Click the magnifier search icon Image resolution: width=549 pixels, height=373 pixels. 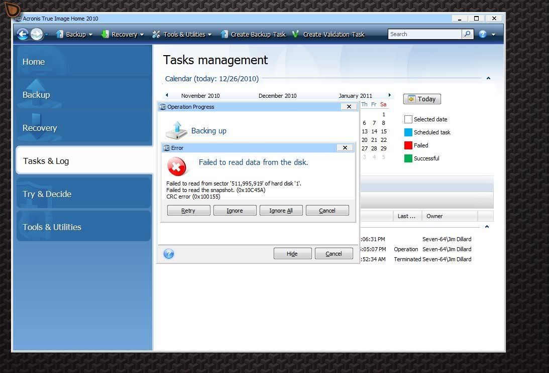(x=468, y=34)
